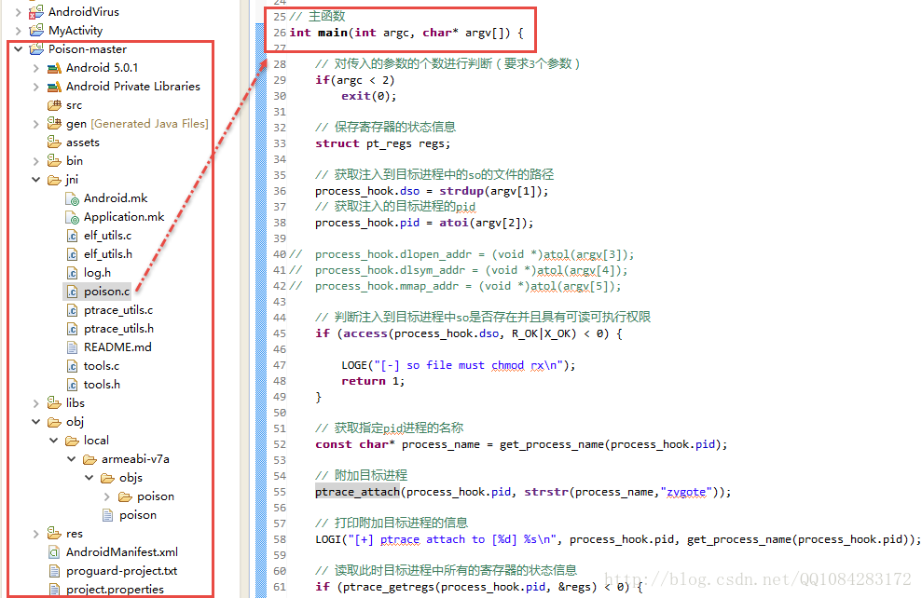Expand the res folder
Viewport: 922px width, 598px height.
(35, 534)
